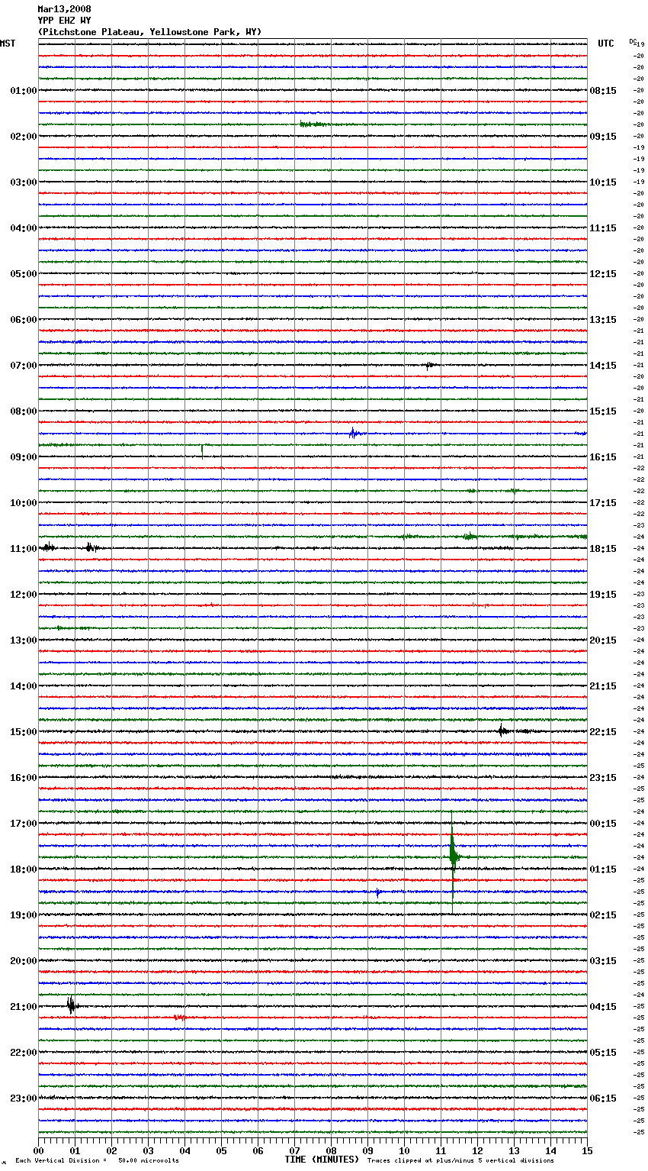
Task: Click the 21:00 MST time label
Action: (x=24, y=1007)
